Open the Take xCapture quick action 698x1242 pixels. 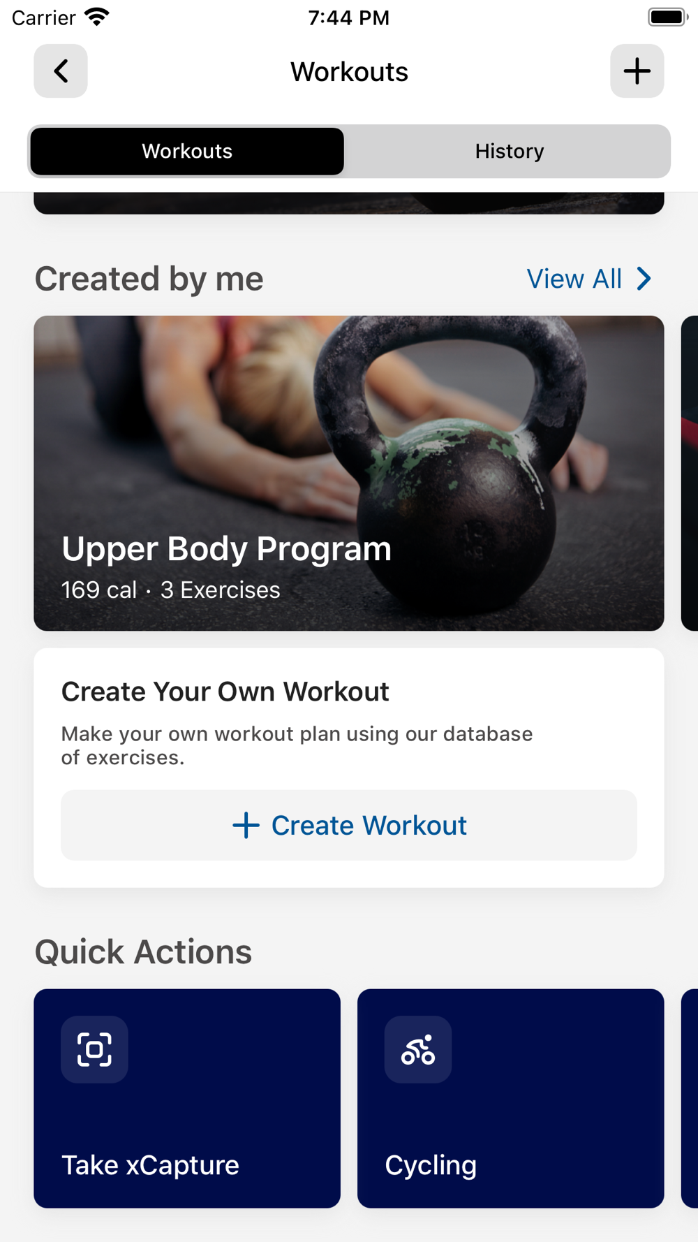(x=187, y=1098)
